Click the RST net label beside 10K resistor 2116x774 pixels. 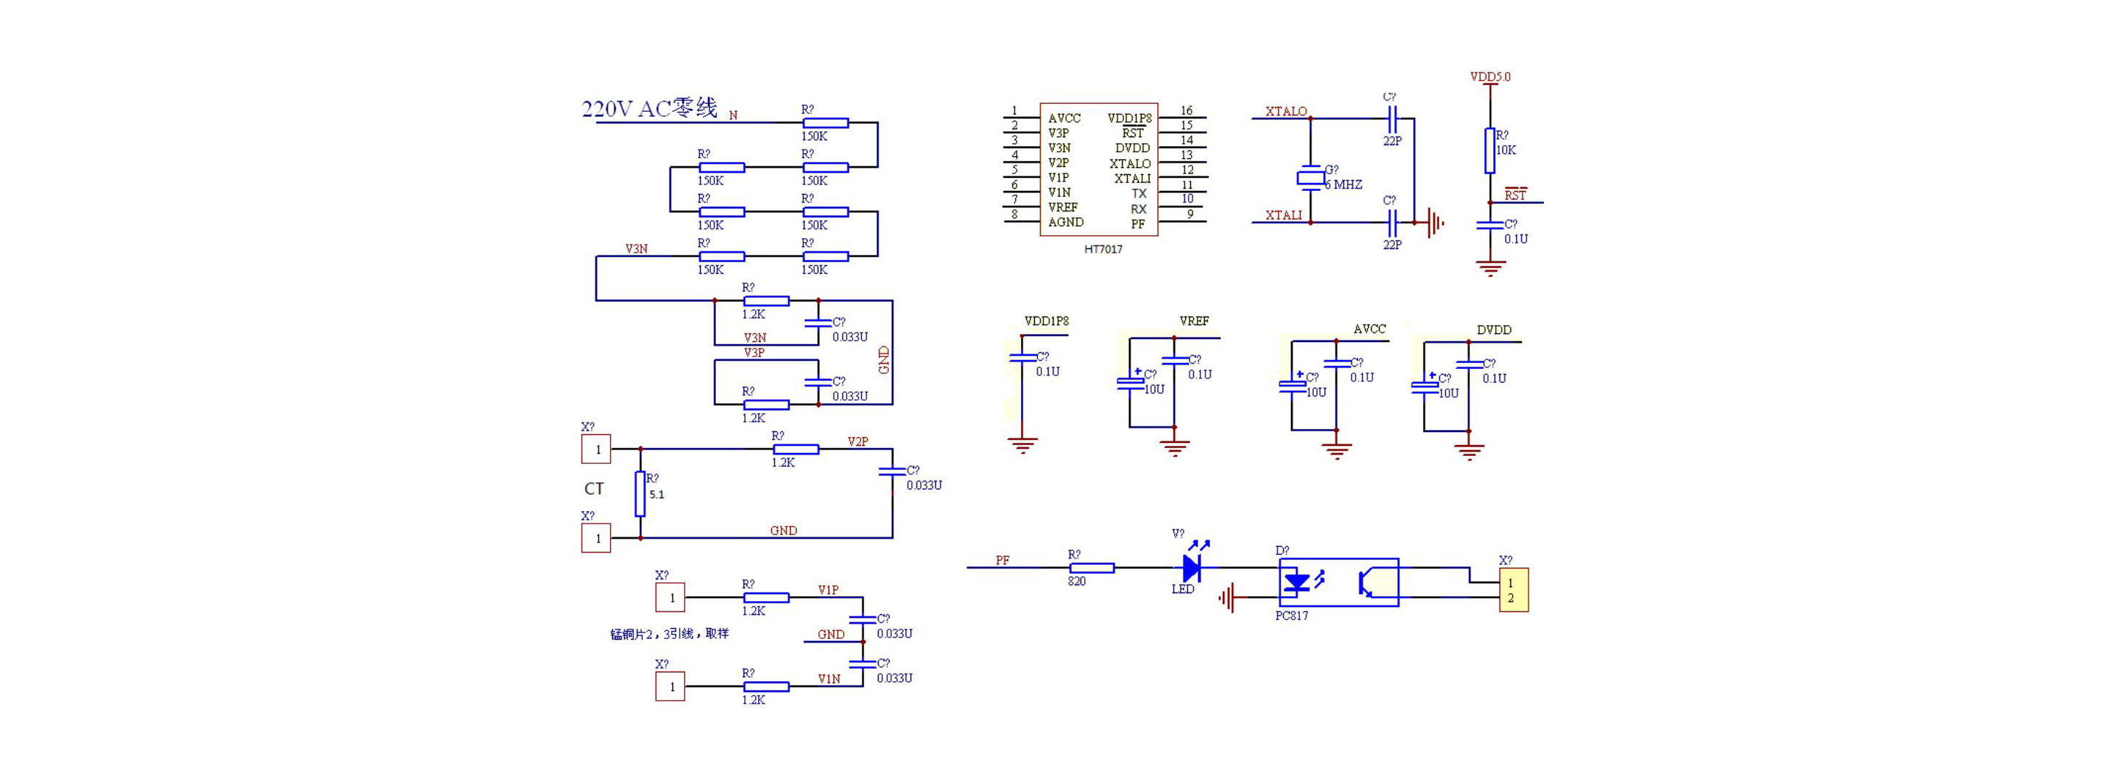coord(1515,195)
